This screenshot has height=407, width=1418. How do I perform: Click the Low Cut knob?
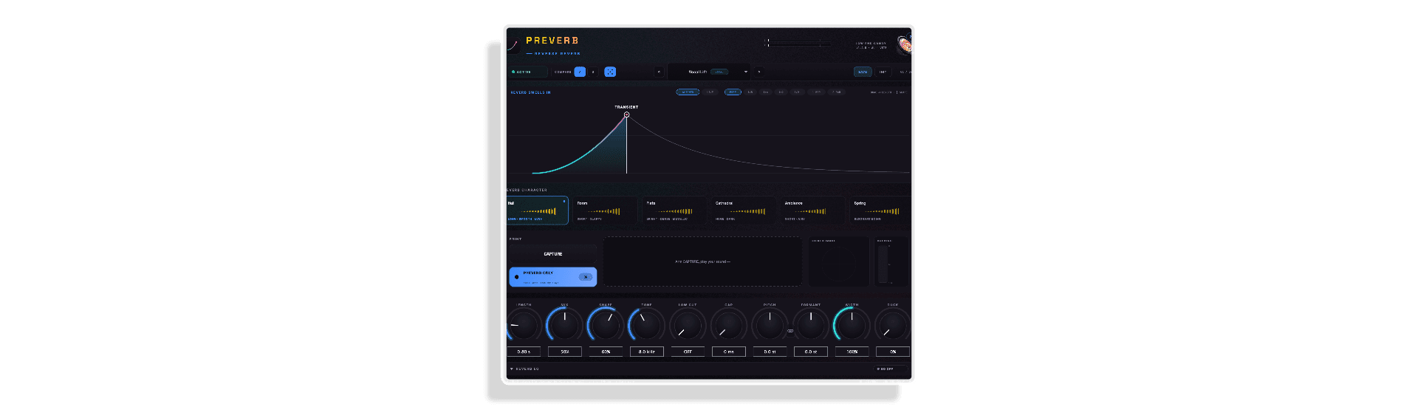pos(688,325)
